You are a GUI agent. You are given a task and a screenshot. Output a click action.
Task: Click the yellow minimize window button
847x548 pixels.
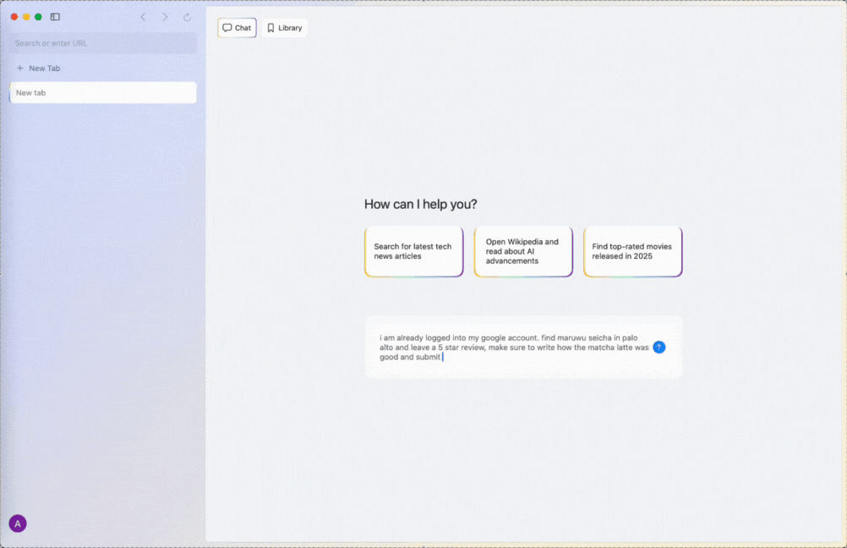coord(26,16)
